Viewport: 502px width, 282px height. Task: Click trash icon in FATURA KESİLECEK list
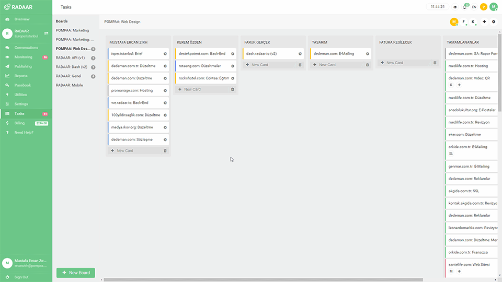pos(435,63)
